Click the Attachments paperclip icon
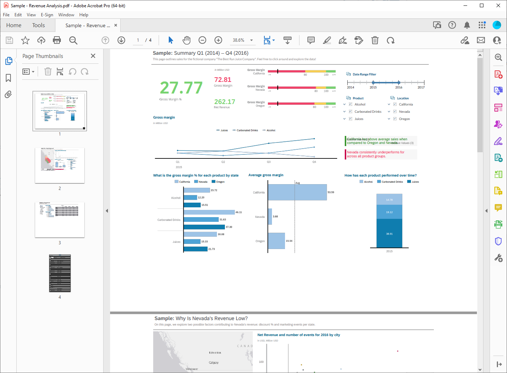This screenshot has width=507, height=373. [x=8, y=95]
